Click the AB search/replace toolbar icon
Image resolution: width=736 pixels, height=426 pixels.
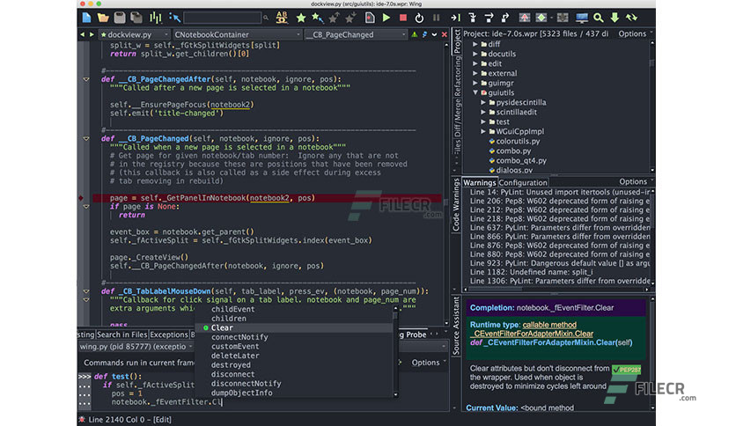coord(282,18)
